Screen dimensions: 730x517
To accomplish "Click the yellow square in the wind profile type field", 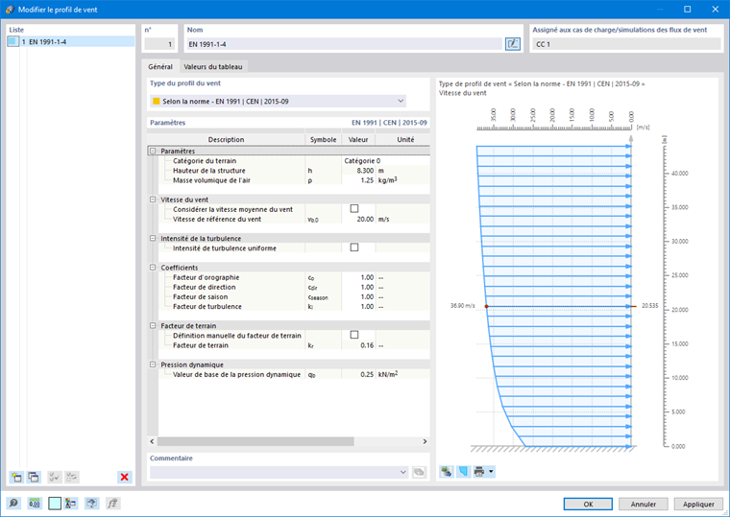I will pyautogui.click(x=157, y=101).
